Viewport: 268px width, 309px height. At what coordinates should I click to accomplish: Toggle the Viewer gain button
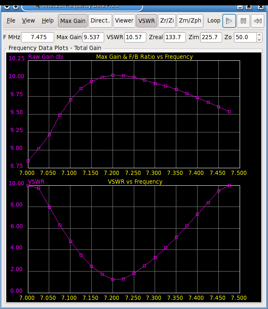(124, 21)
